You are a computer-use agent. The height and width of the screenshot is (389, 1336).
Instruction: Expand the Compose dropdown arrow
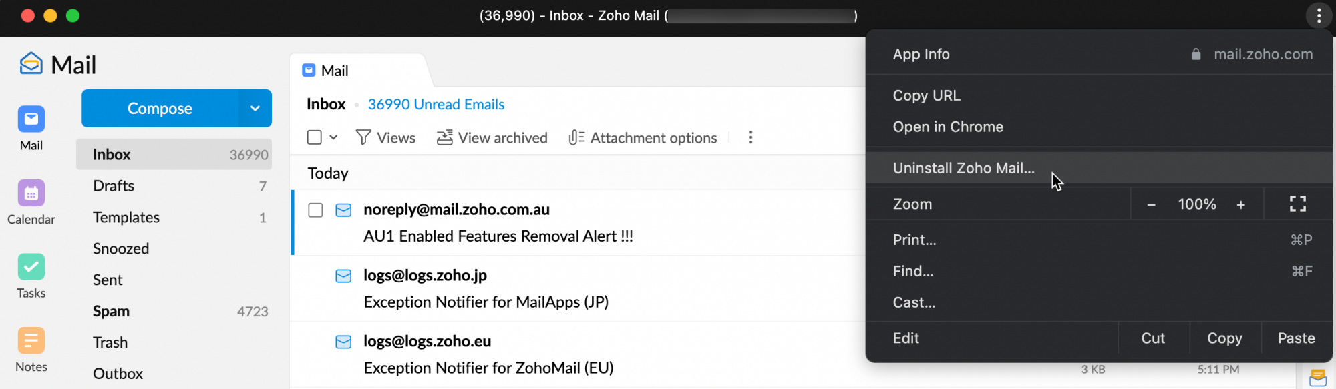[255, 108]
